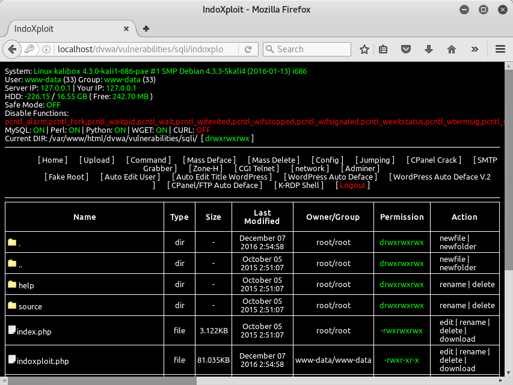
Task: Click newfolder in the double-dot row
Action: (458, 268)
